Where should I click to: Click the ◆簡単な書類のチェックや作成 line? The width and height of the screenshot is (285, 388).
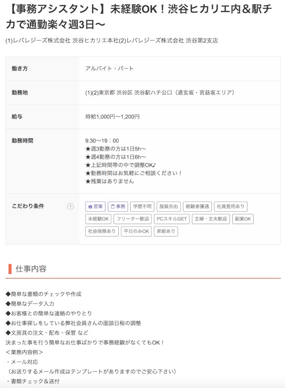pos(43,294)
